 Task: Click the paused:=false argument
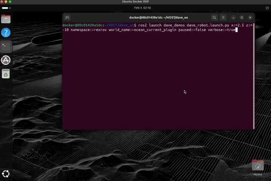(192, 30)
